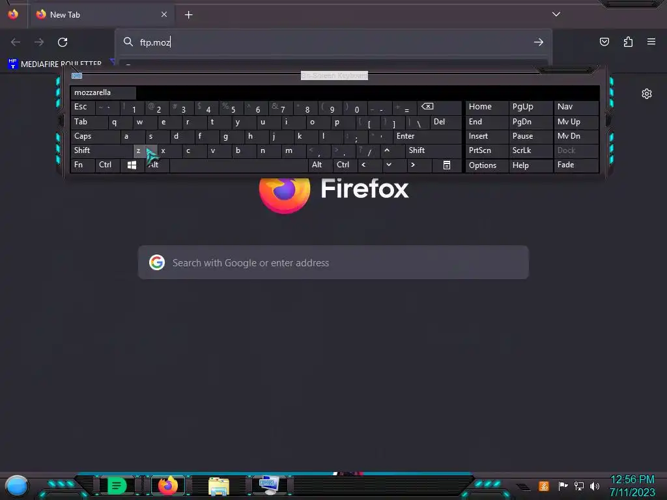Open the MEDIAFIRE ROULETTER bookmark
The image size is (667, 500).
[x=55, y=64]
